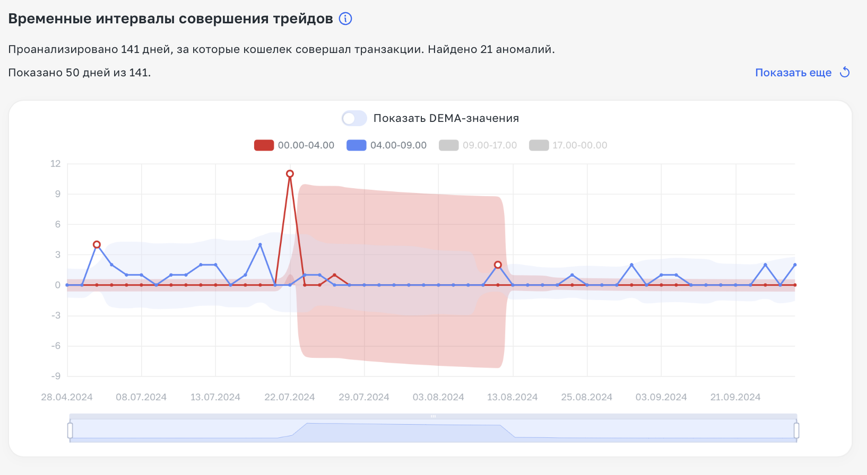Screen dimensions: 867x475
Task: Click the anomaly marker at value 4 near chart start
Action: 97,244
